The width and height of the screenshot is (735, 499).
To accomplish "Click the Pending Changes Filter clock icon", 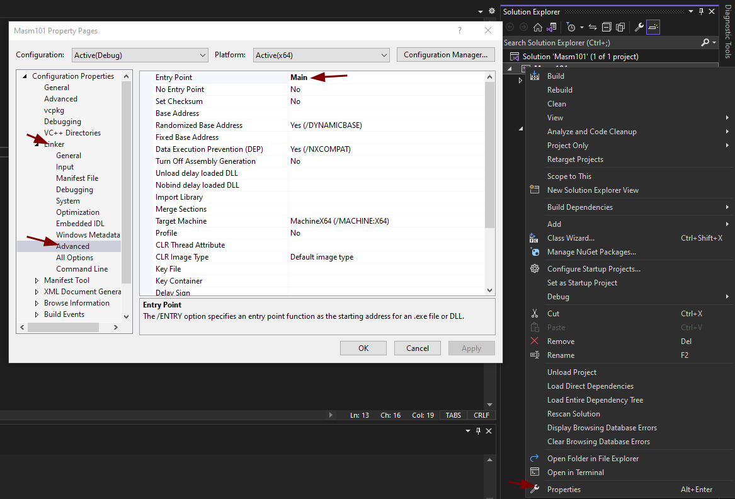I will pos(571,27).
